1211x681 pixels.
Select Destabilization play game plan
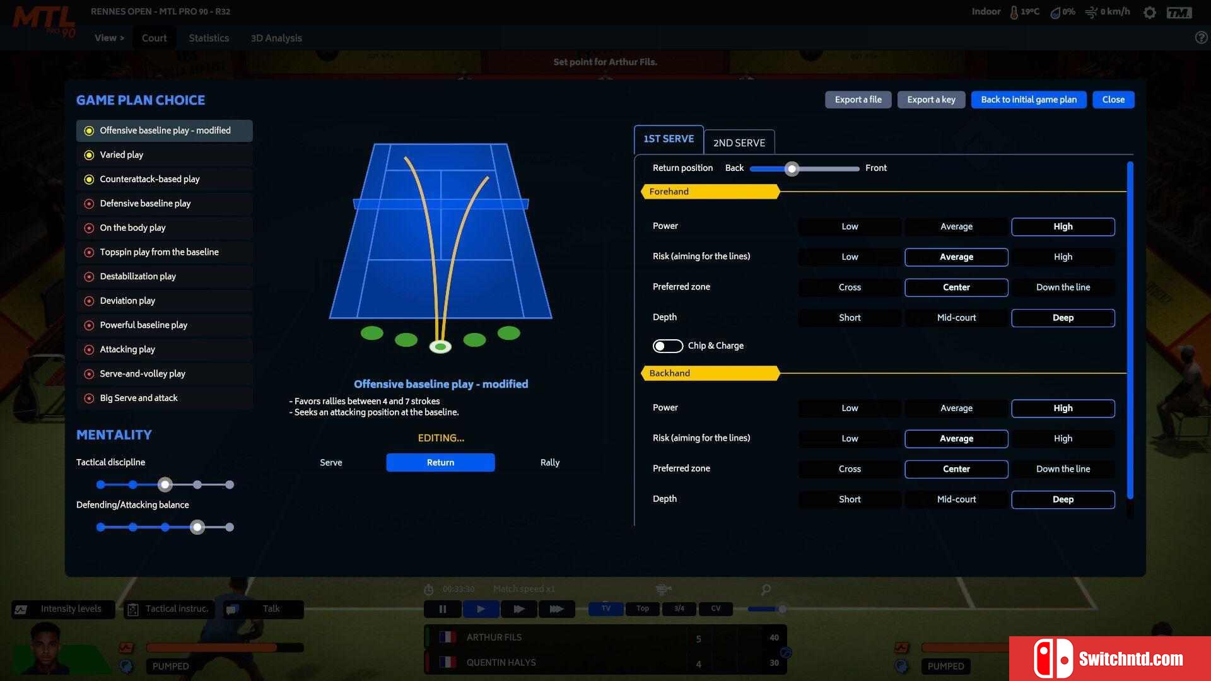point(137,276)
